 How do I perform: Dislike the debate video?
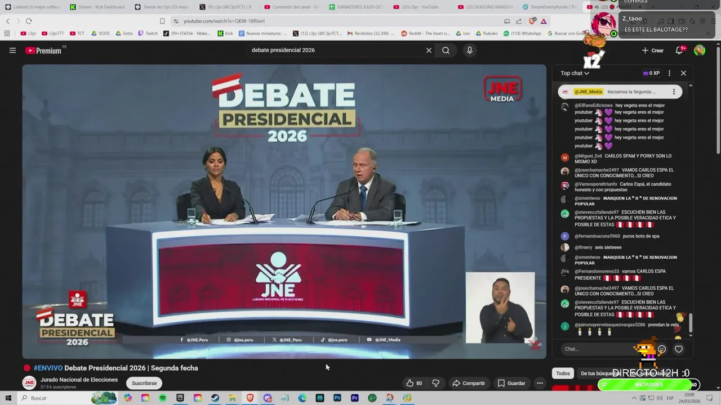point(435,383)
